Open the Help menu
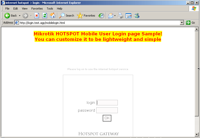This screenshot has height=138, width=200. [60, 9]
